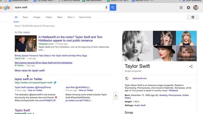
Task: Click View on Twitter under Jack Mull
Action: click(x=86, y=90)
